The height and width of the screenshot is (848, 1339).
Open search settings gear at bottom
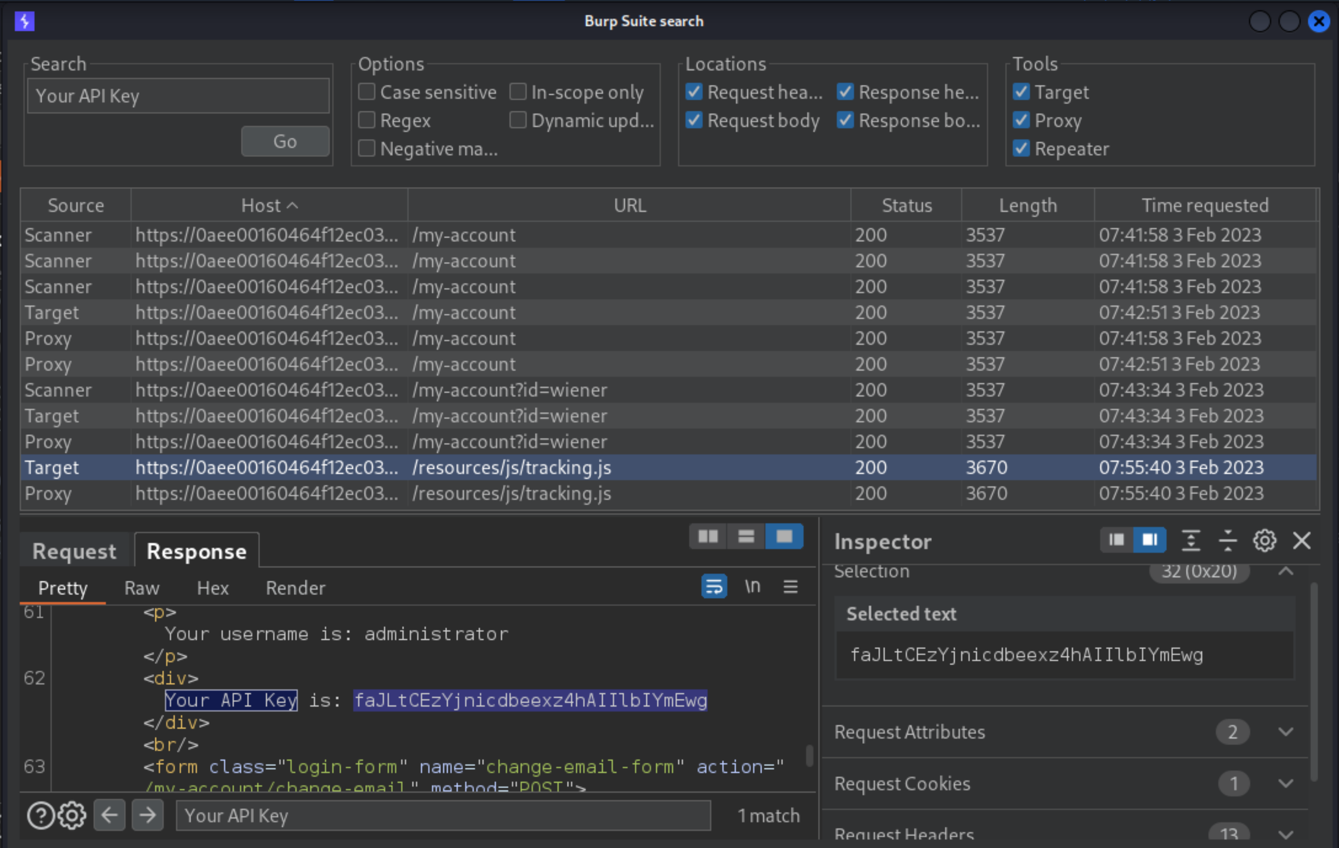72,816
